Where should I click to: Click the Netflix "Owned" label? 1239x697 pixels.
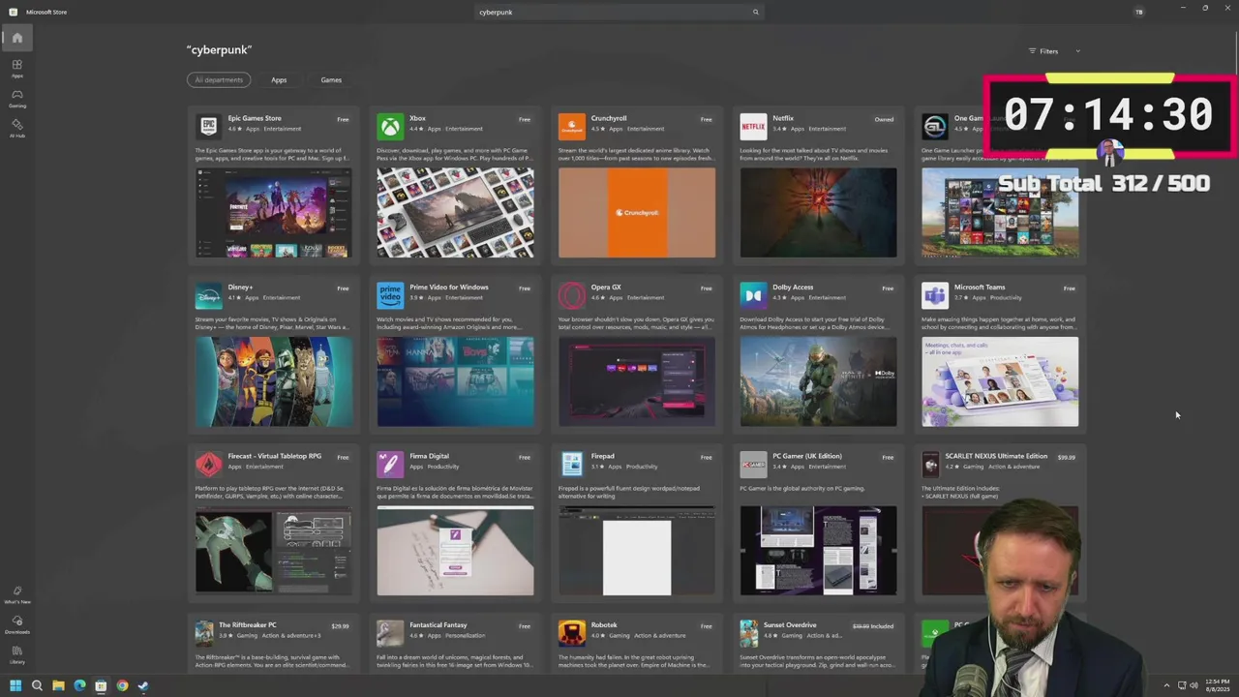pos(884,119)
